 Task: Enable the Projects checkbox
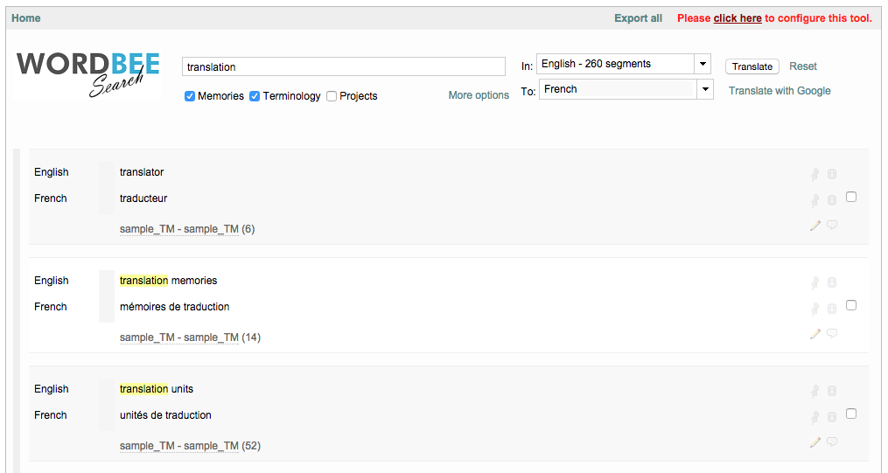coord(332,96)
